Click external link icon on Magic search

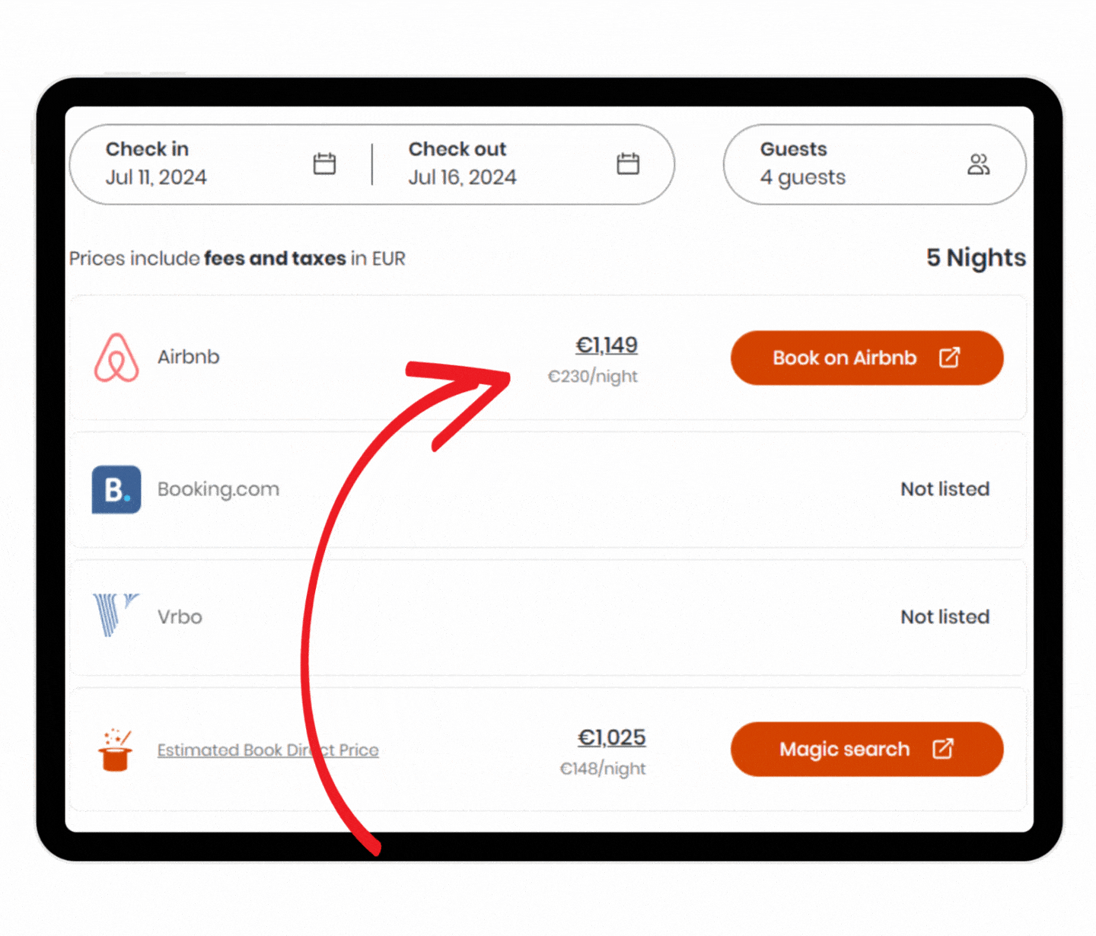pyautogui.click(x=943, y=749)
